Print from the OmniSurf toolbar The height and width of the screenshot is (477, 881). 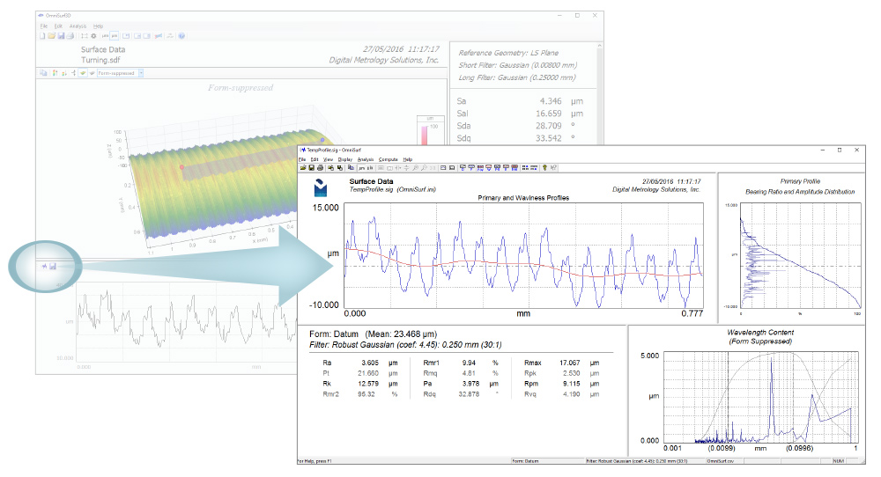point(321,167)
